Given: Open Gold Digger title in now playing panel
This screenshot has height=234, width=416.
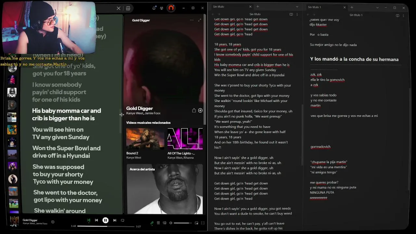Looking at the screenshot, I should click(x=139, y=108).
